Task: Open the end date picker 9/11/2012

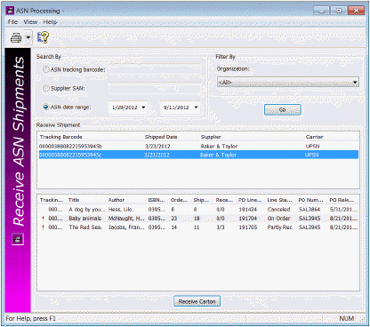Action: tap(196, 108)
